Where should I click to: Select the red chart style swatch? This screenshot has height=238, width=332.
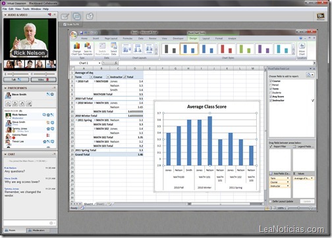pyautogui.click(x=226, y=49)
